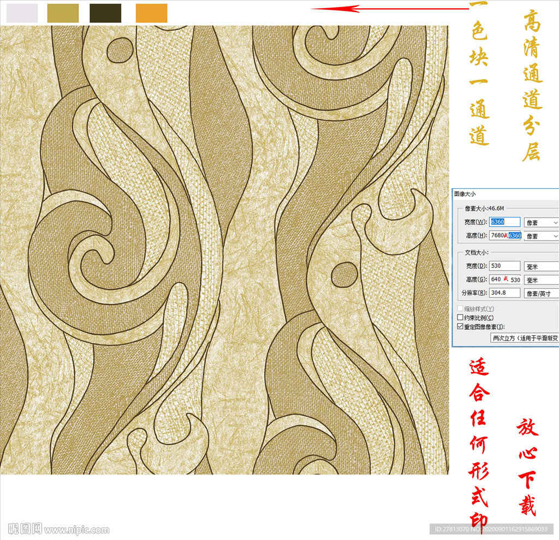Image resolution: width=559 pixels, height=540 pixels.
Task: Select the dark olive brown color swatch
Action: coord(105,13)
